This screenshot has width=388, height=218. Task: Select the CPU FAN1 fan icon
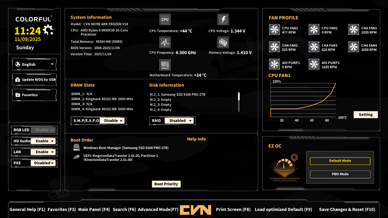point(274,30)
